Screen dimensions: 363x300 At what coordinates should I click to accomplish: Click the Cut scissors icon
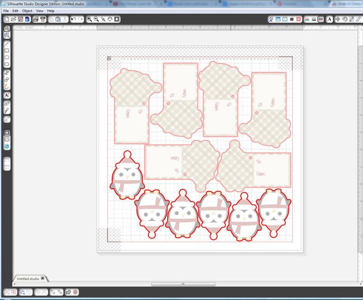pyautogui.click(x=65, y=19)
